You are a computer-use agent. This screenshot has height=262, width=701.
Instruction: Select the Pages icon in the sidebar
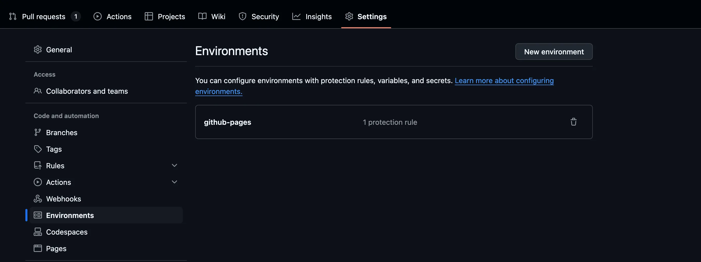coord(38,248)
